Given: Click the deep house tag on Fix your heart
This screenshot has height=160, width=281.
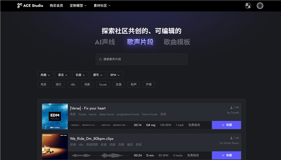Looking at the screenshot, I should click(106, 114).
